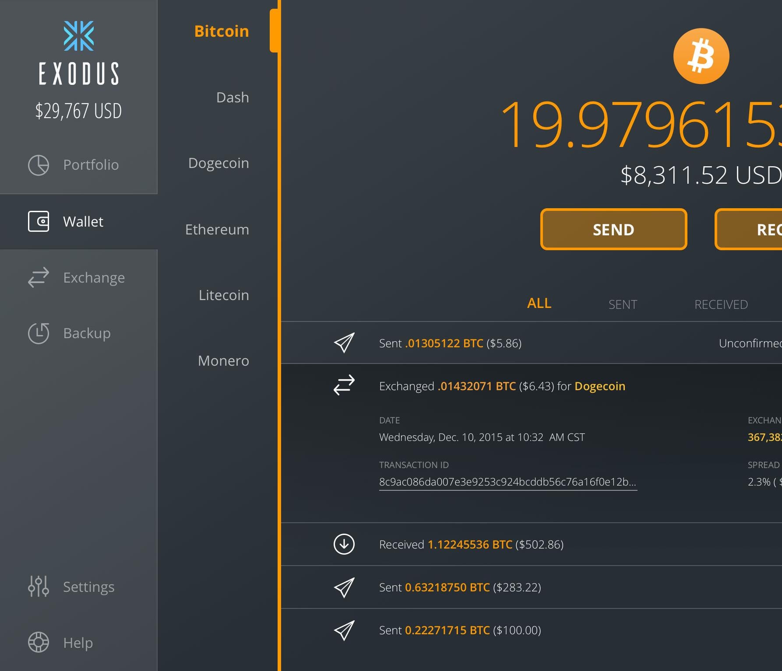This screenshot has height=671, width=782.
Task: Switch to the RECEIVED transactions tab
Action: 721,304
